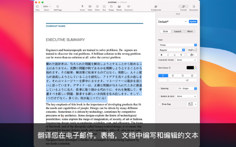Viewport: 236px width, 147px height.
Task: Open the View sidebar toolbar icon
Action: (x=37, y=6)
